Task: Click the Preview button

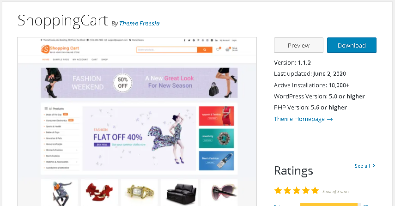Action: click(x=298, y=45)
